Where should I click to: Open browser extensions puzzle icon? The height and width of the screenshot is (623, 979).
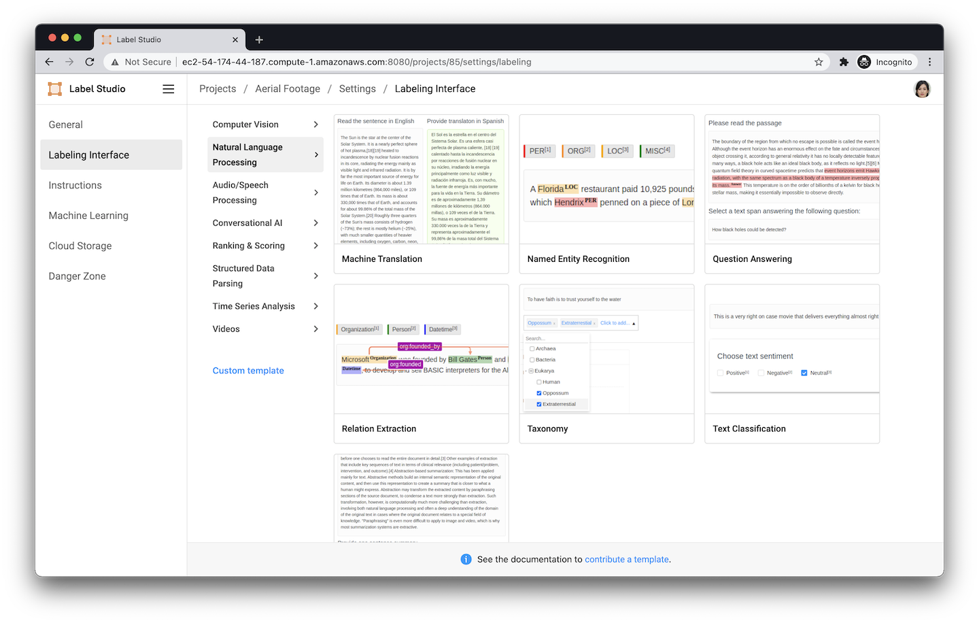click(844, 62)
